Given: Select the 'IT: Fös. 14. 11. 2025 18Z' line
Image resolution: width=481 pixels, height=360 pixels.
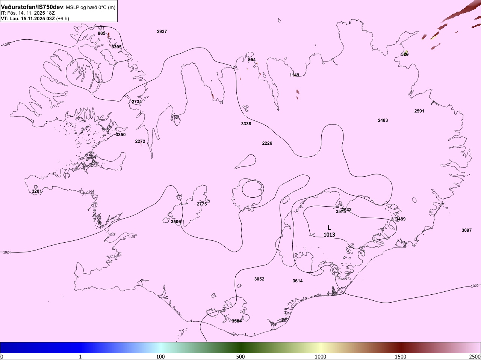Looking at the screenshot, I should (28, 13).
